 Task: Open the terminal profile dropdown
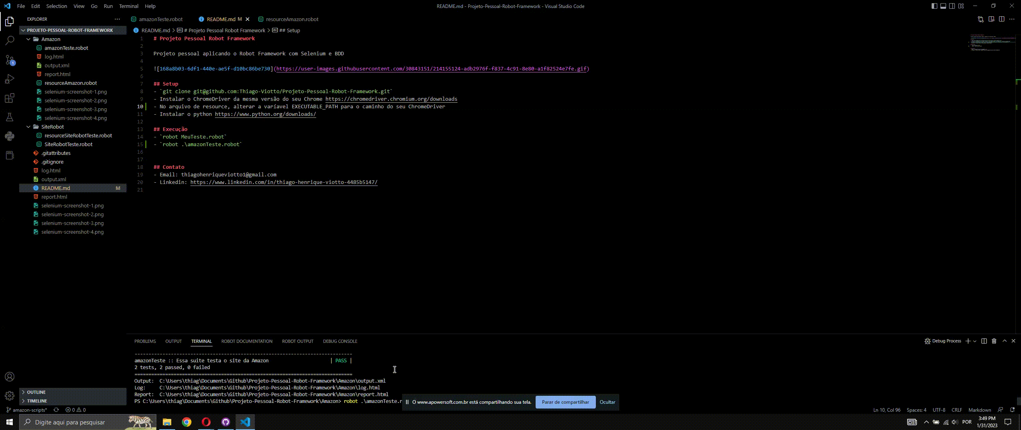click(975, 341)
